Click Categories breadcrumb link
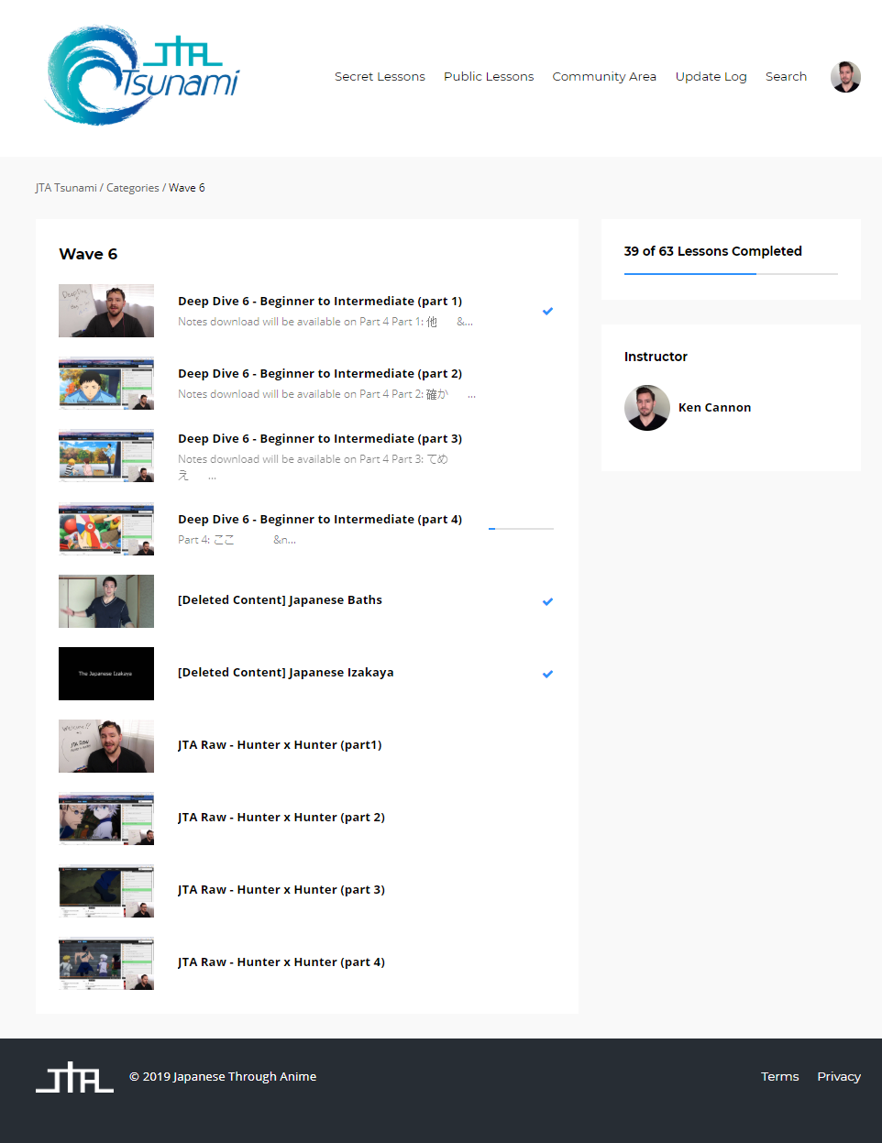Image resolution: width=882 pixels, height=1143 pixels. (x=133, y=188)
